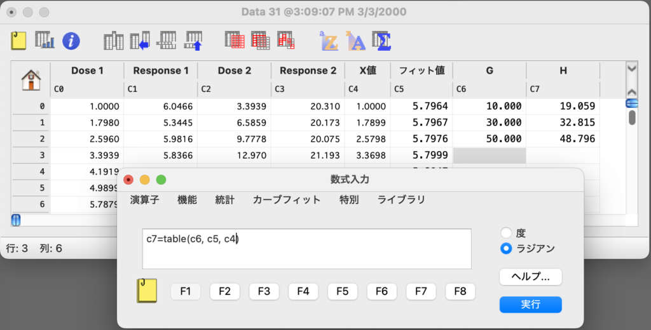Click the F1 function button
This screenshot has height=330, width=651.
[186, 291]
